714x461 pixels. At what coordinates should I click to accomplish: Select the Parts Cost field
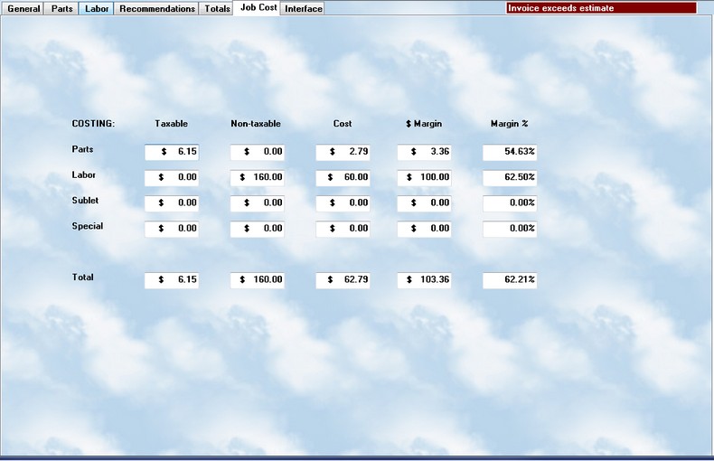click(343, 152)
